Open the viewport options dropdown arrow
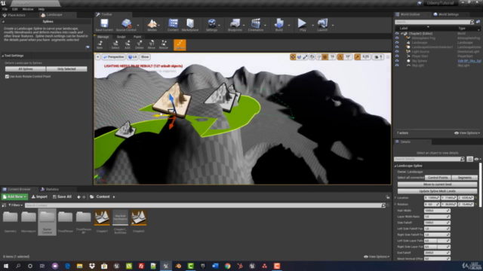Image resolution: width=483 pixels, height=271 pixels. click(x=97, y=57)
